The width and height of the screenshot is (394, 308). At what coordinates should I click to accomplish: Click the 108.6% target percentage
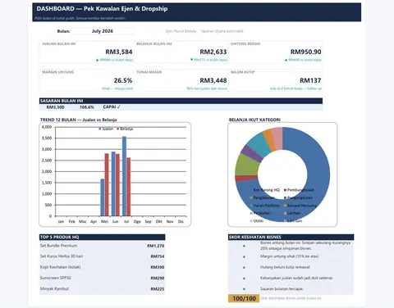86,107
